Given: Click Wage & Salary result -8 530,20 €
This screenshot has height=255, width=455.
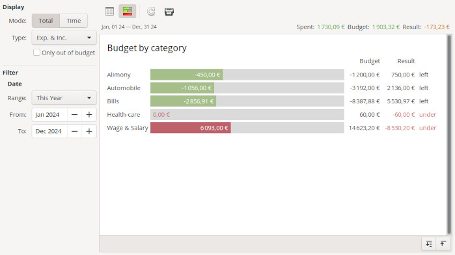Looking at the screenshot, I should [x=400, y=128].
